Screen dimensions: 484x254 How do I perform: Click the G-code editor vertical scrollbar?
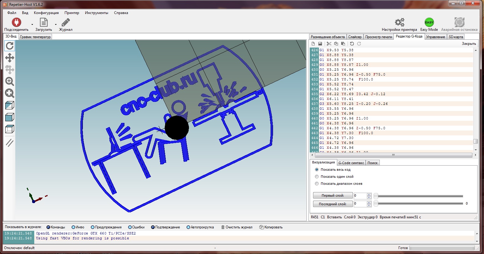[475, 100]
